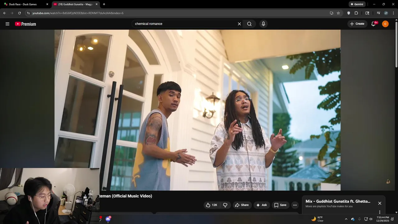Close the Guddhist Gunatita tab
Image resolution: width=398 pixels, height=224 pixels.
coord(96,4)
